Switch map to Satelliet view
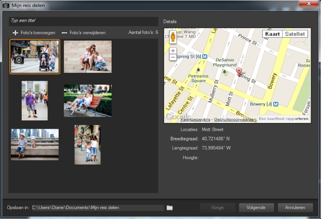The image size is (321, 219). 295,34
